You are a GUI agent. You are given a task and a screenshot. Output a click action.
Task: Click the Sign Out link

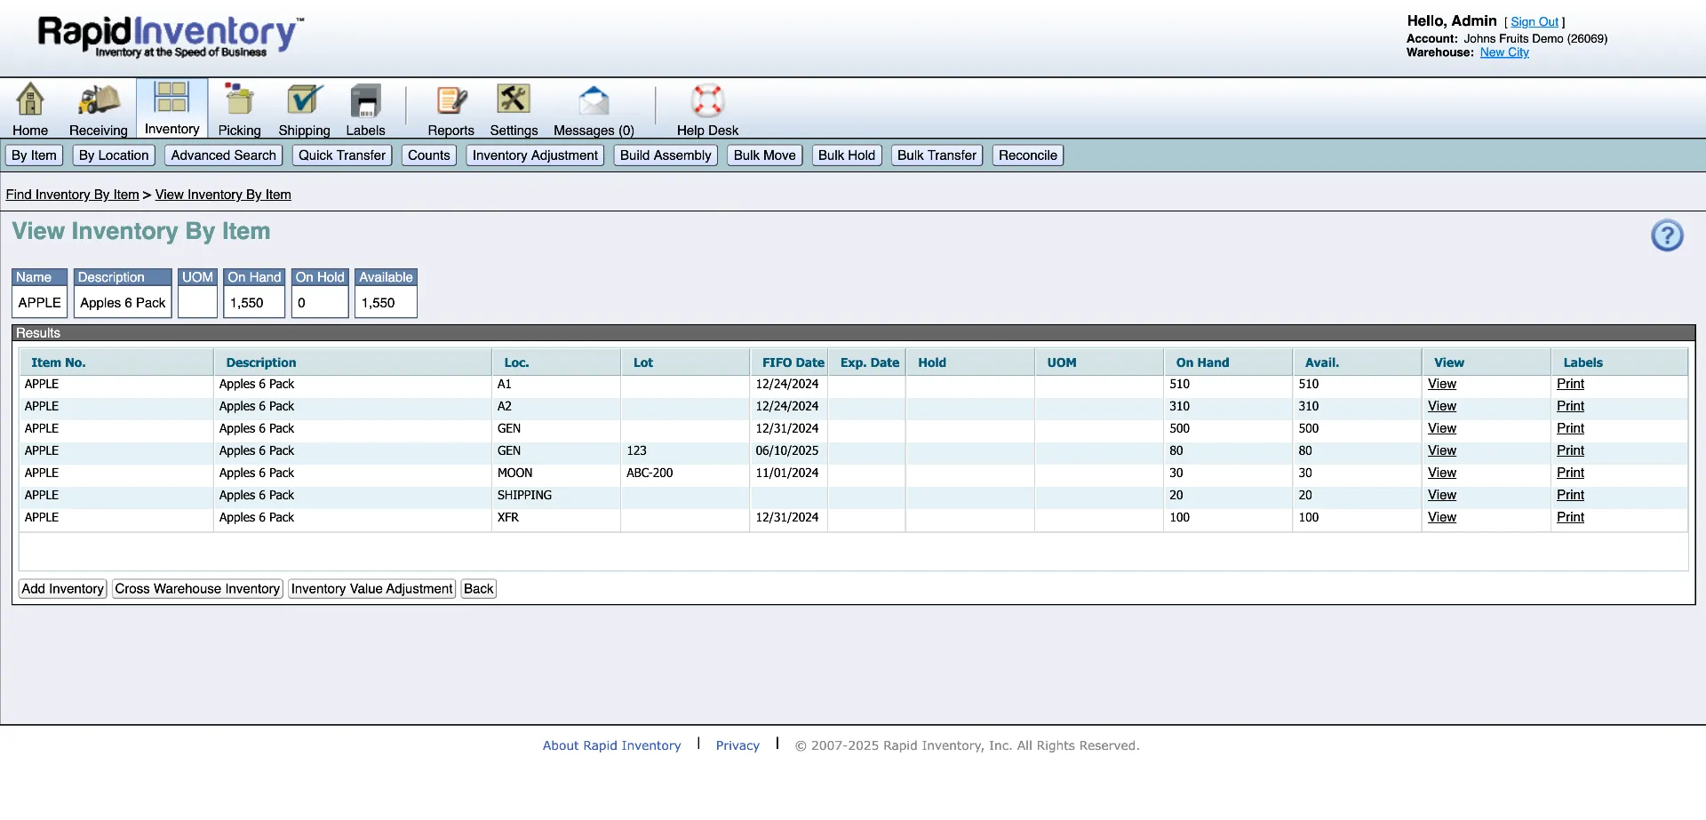[x=1535, y=22]
